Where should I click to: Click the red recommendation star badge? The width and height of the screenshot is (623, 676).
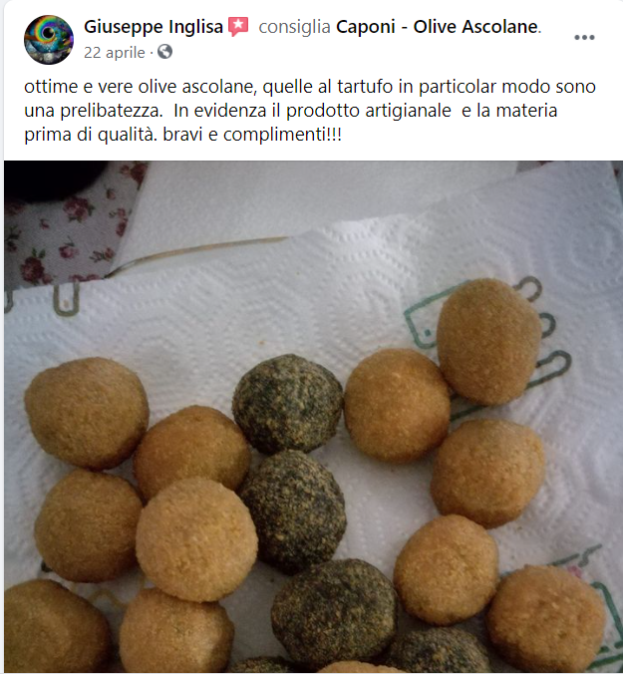point(238,27)
